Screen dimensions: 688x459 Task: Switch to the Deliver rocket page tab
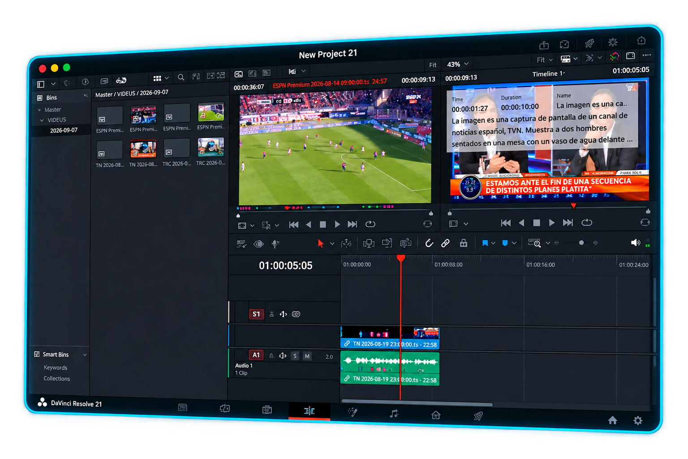[x=478, y=416]
